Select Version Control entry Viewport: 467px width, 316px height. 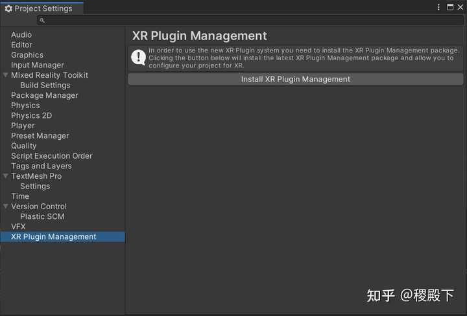tap(39, 207)
